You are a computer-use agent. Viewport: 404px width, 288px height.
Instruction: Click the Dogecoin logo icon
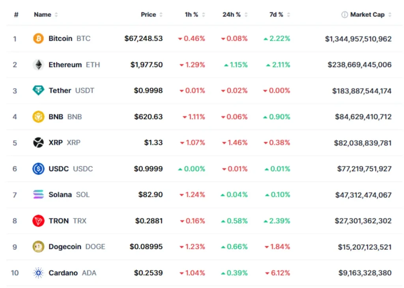click(38, 247)
